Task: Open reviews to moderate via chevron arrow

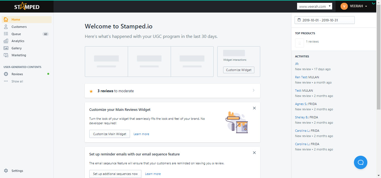Action: 254,90
